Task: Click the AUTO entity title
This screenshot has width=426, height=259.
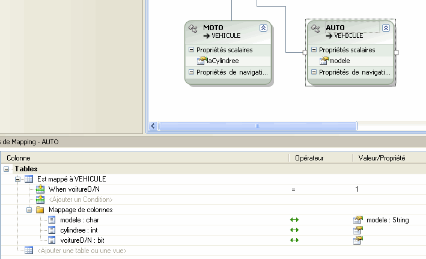Action: (335, 28)
